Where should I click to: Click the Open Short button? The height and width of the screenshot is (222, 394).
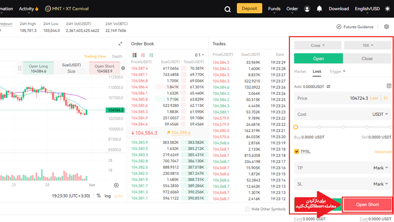[x=367, y=205]
